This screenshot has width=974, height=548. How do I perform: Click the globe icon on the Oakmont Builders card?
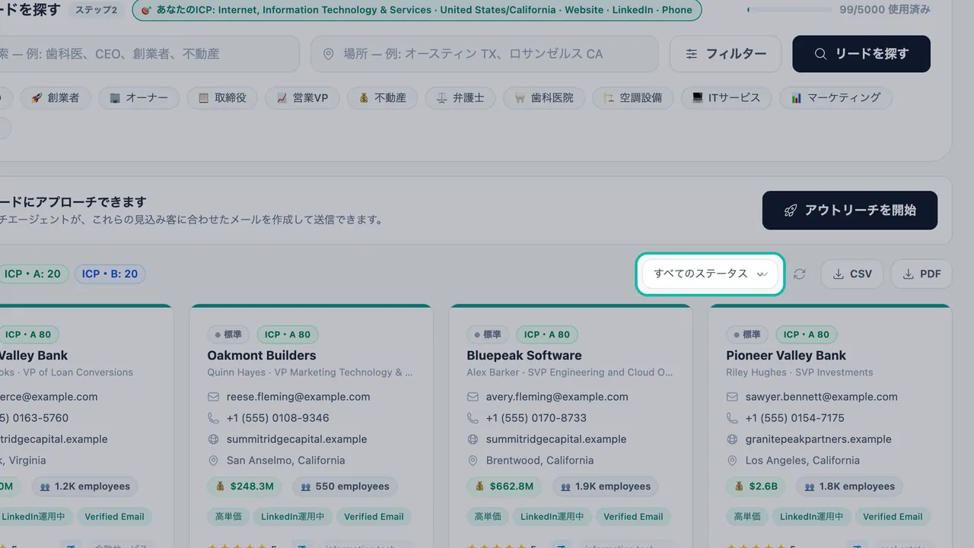click(x=214, y=439)
